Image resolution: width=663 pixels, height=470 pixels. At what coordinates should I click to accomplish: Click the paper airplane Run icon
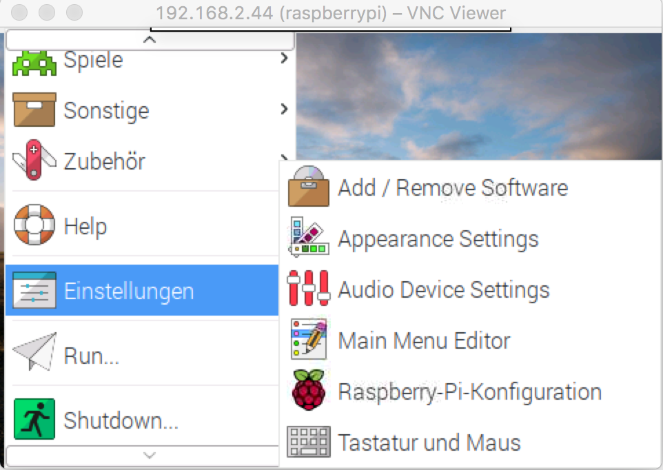pos(34,356)
